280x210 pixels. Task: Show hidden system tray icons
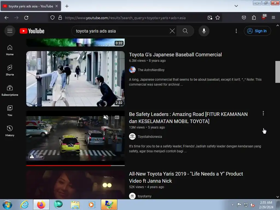click(x=232, y=205)
